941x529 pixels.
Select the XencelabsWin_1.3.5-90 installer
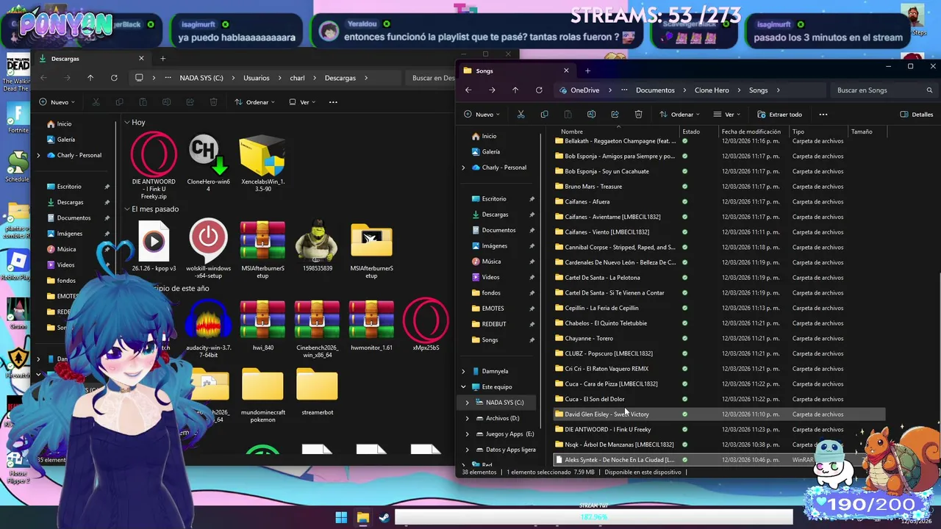262,163
